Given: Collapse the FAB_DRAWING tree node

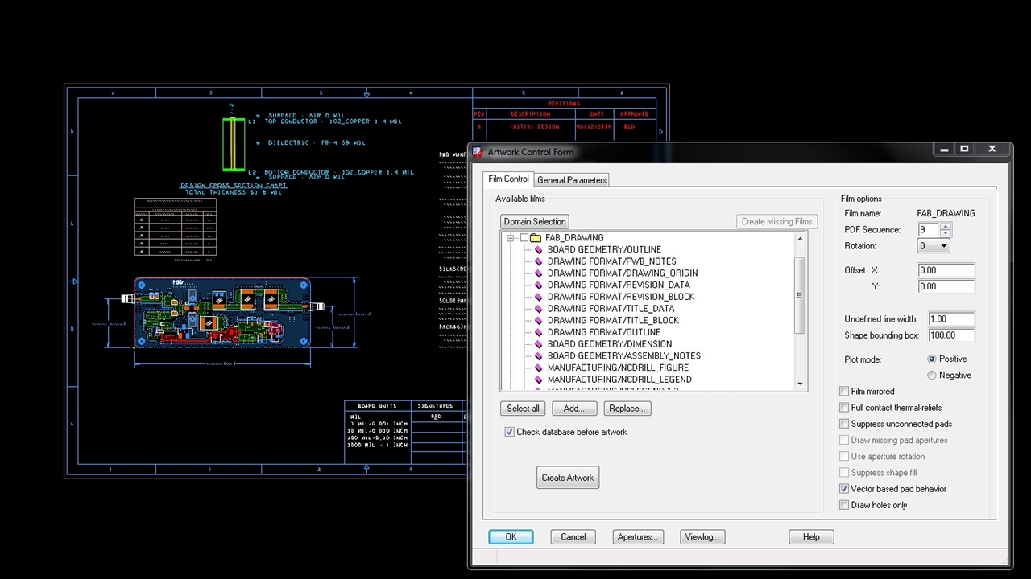Looking at the screenshot, I should 510,238.
